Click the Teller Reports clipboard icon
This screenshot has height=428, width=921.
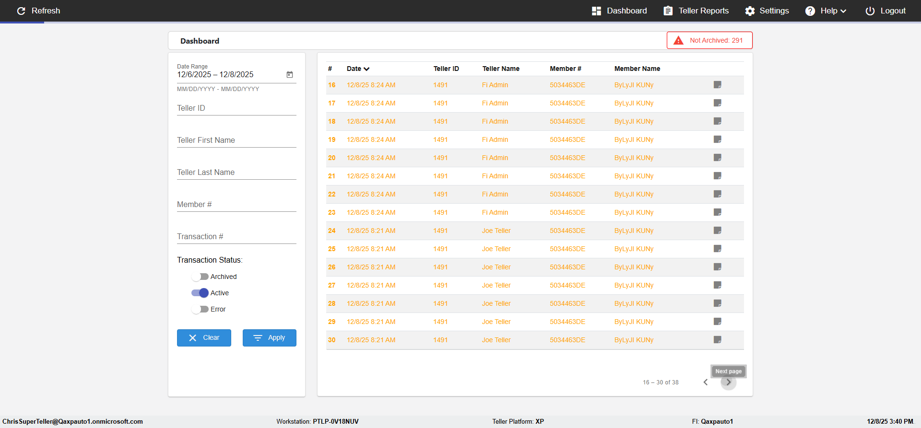tap(668, 11)
